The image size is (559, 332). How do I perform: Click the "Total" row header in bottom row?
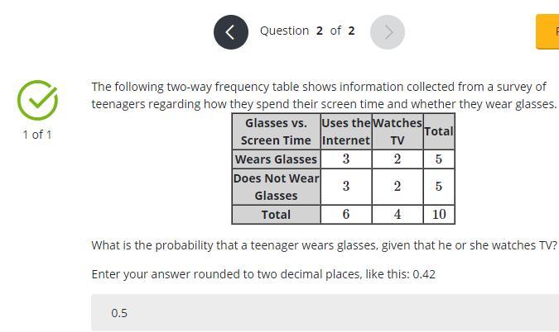pos(276,215)
